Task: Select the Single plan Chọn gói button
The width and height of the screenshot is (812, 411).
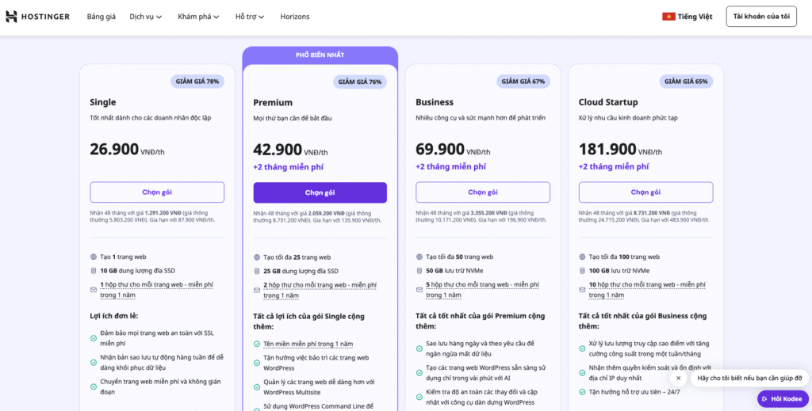Action: [x=157, y=192]
